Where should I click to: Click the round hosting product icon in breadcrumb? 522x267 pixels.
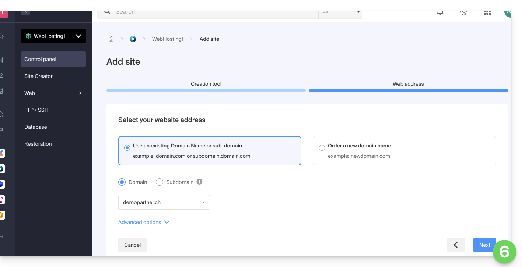pyautogui.click(x=133, y=39)
